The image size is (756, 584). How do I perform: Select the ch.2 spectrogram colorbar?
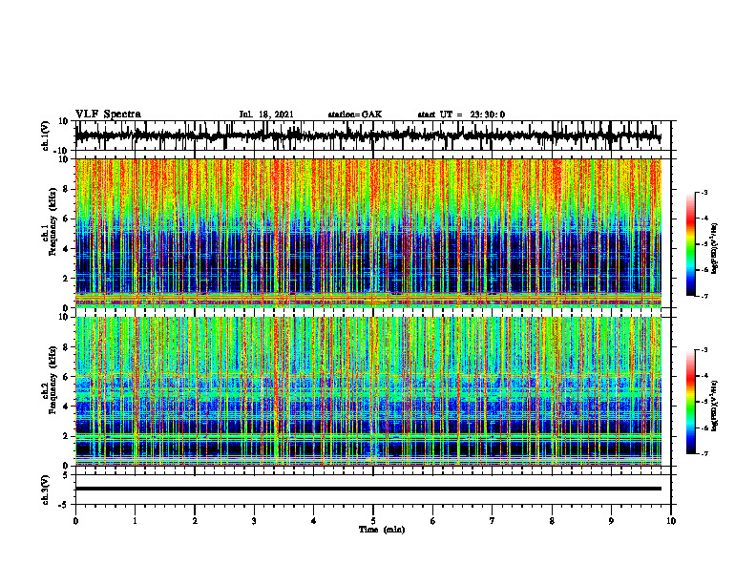(690, 402)
